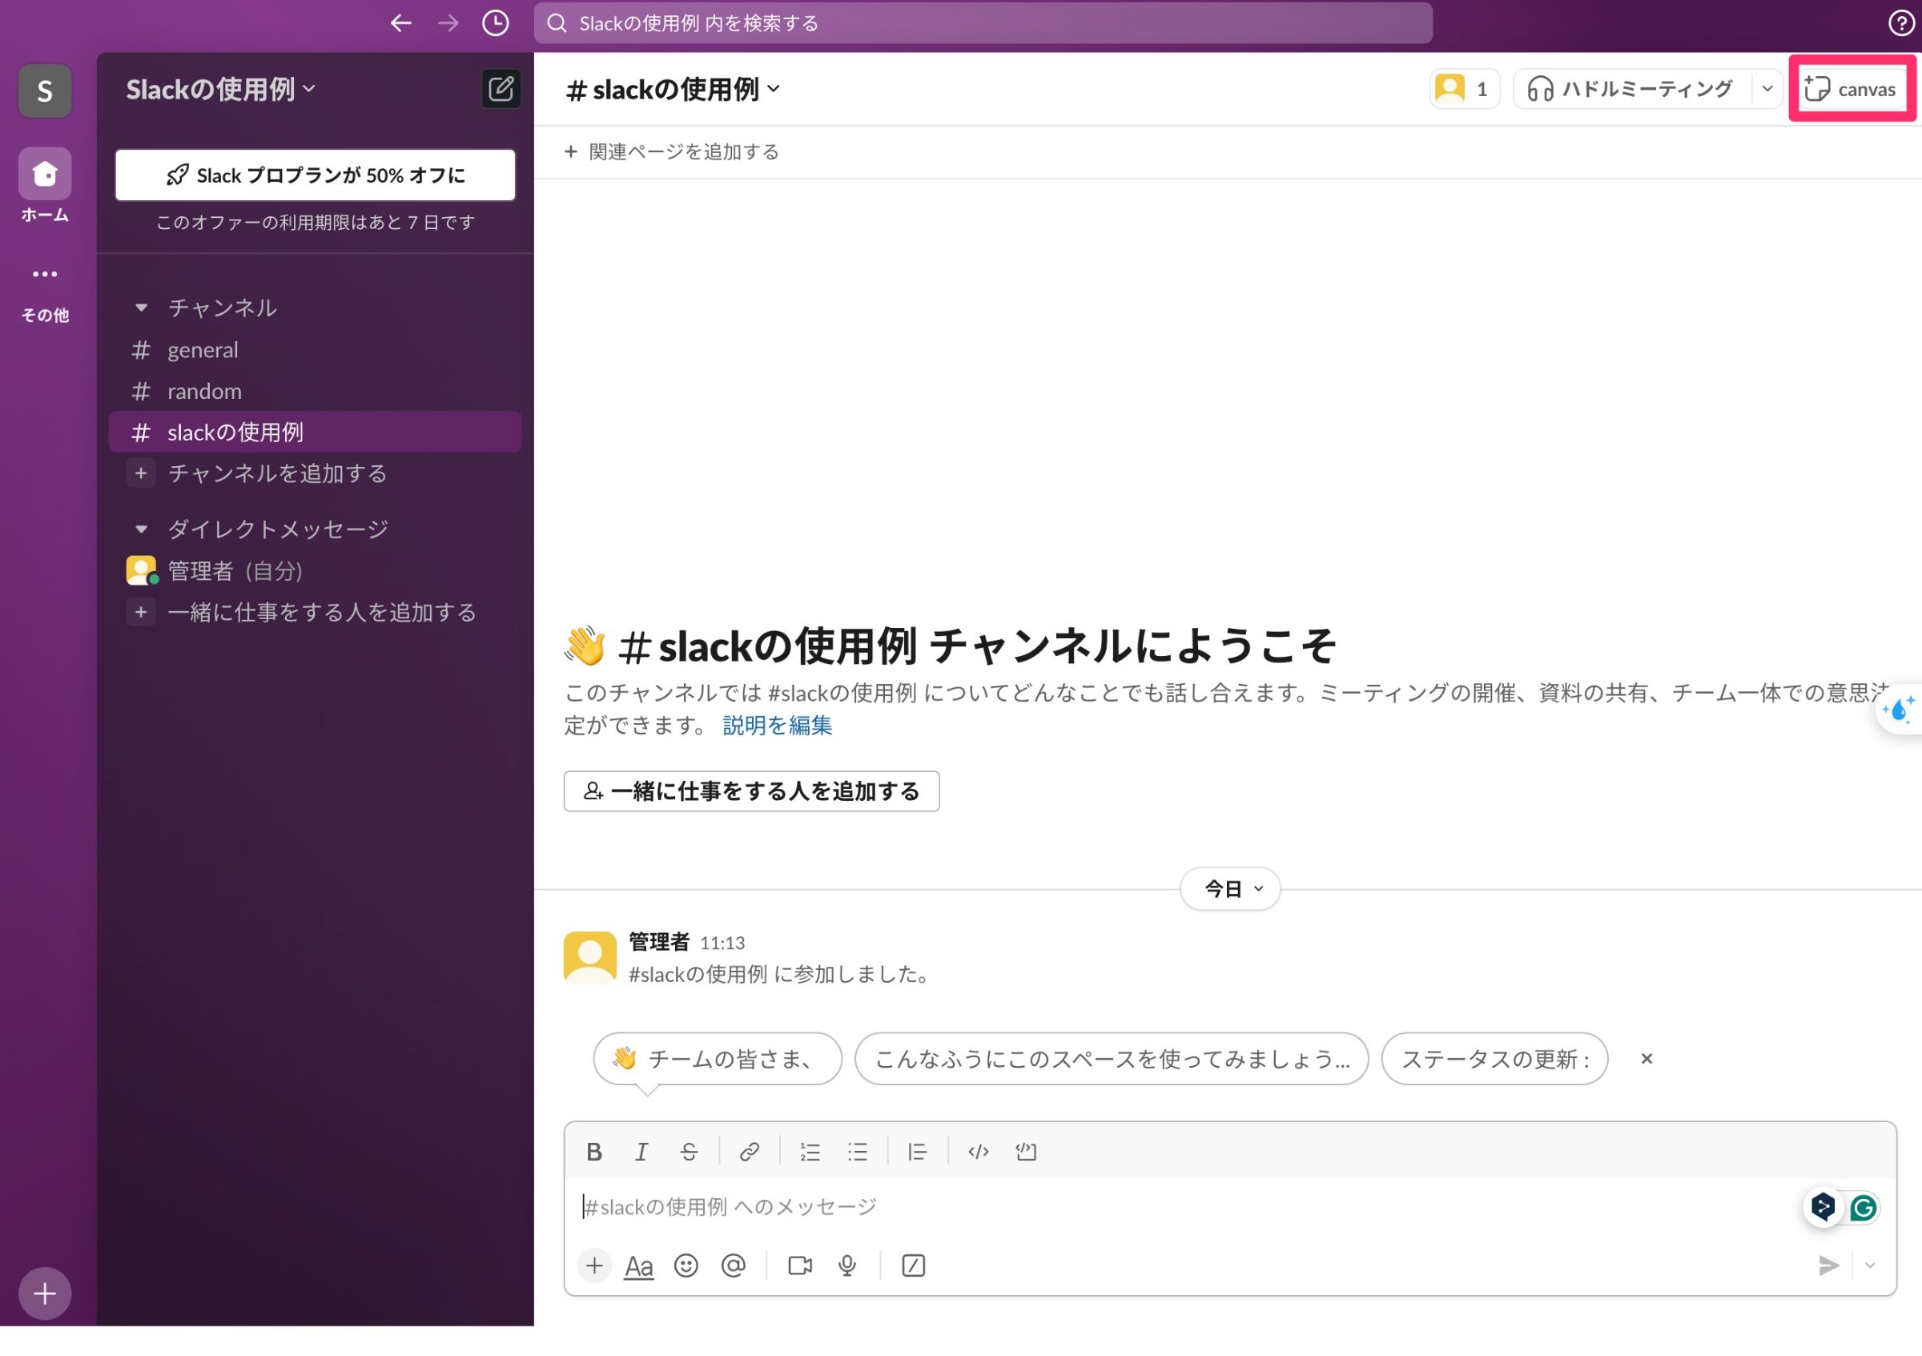Viewport: 1922px width, 1356px height.
Task: Click the send message arrow
Action: tap(1828, 1265)
